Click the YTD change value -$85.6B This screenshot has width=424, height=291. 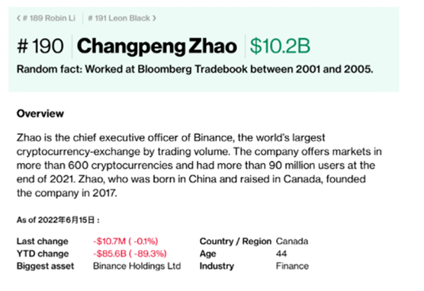[130, 254]
